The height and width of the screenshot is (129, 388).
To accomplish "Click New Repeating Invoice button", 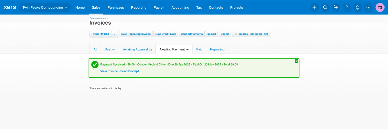I will pyautogui.click(x=136, y=34).
